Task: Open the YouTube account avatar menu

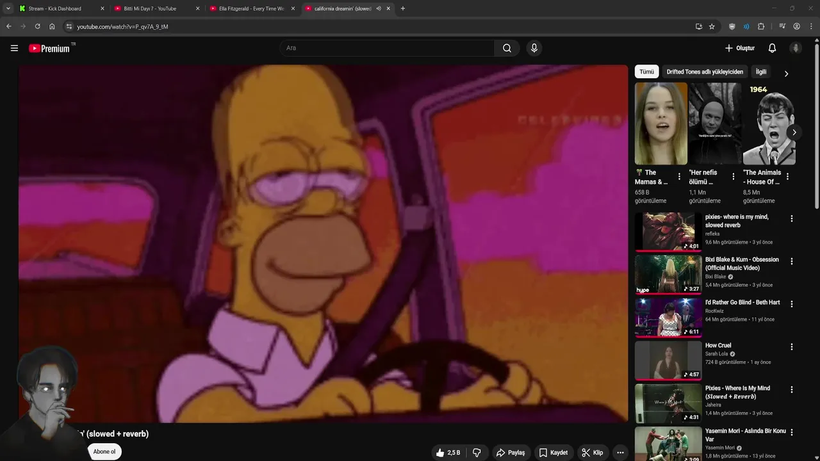Action: (x=796, y=48)
